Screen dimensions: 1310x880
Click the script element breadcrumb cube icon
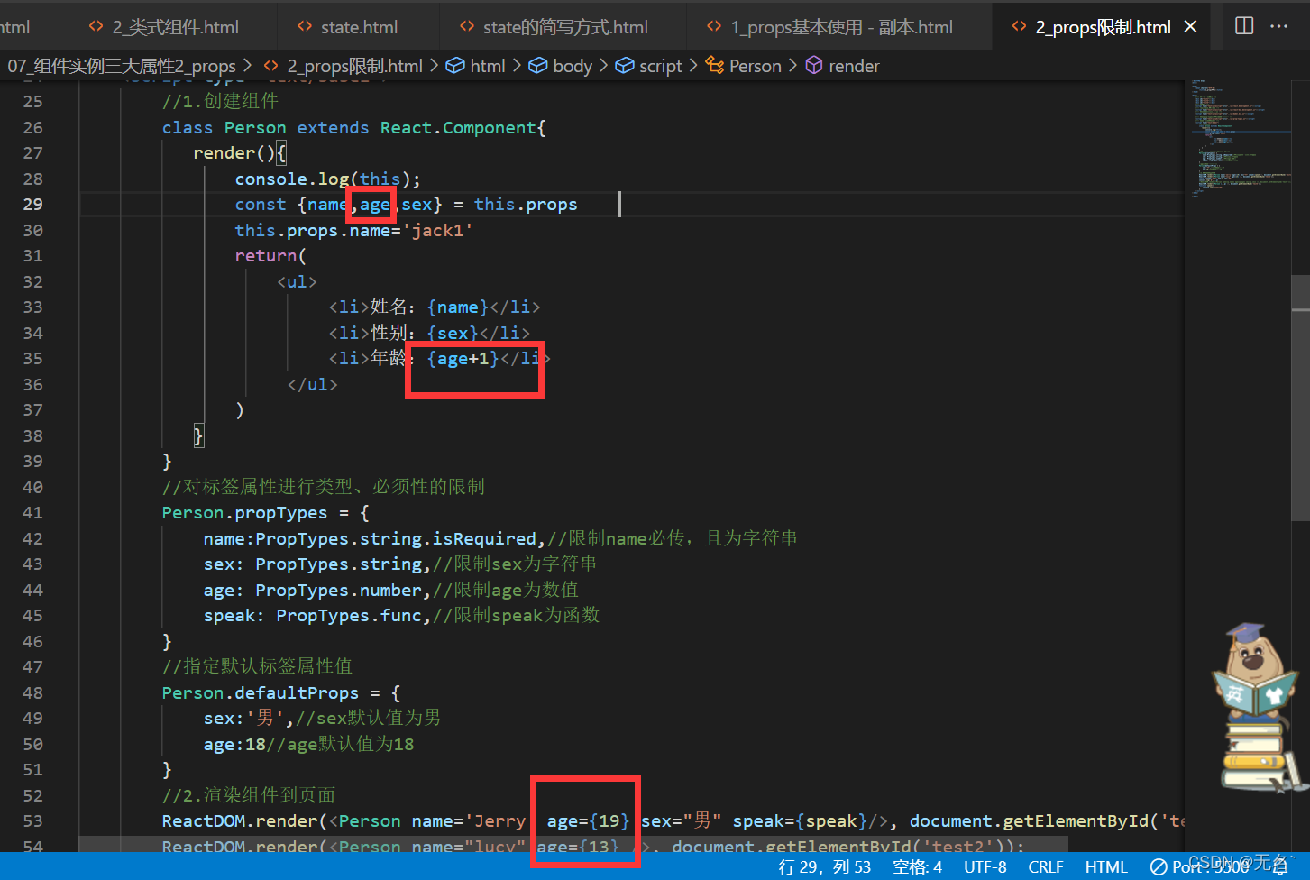click(x=625, y=66)
